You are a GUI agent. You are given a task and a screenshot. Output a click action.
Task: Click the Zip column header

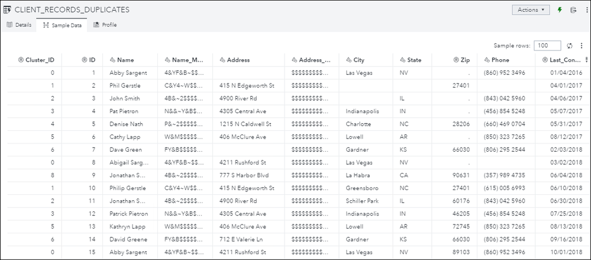[454, 60]
